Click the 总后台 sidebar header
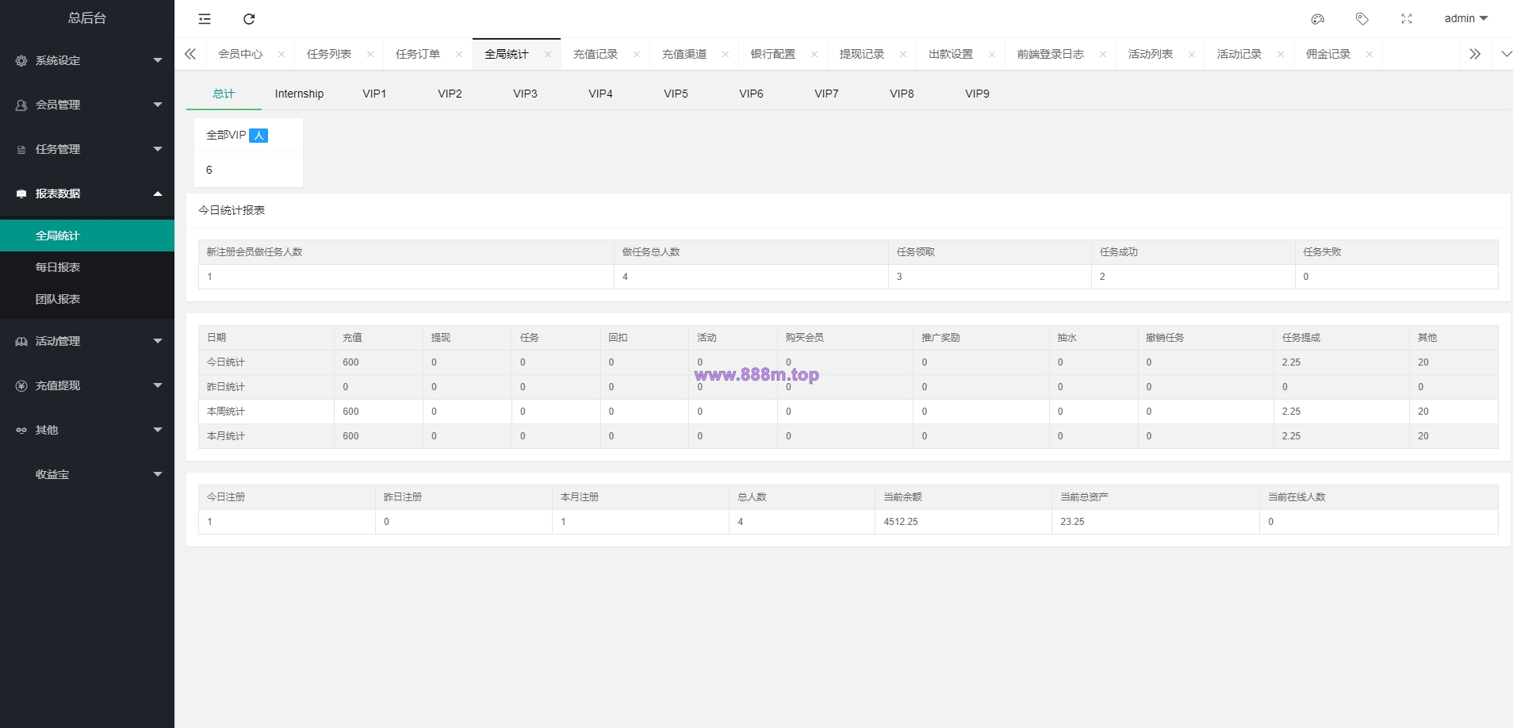The image size is (1513, 728). pyautogui.click(x=87, y=18)
